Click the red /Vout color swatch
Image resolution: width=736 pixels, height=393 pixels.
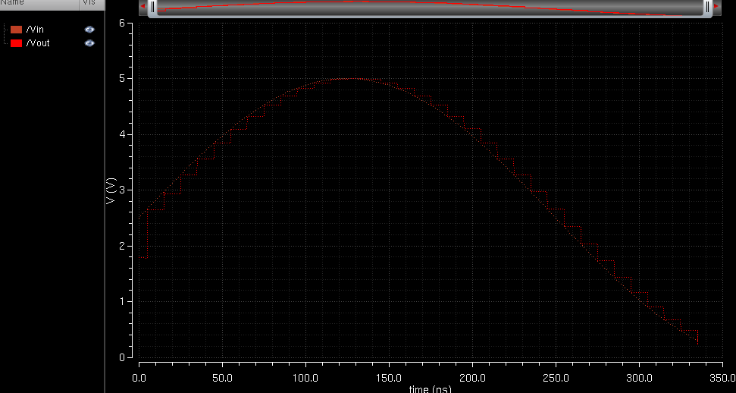coord(16,43)
